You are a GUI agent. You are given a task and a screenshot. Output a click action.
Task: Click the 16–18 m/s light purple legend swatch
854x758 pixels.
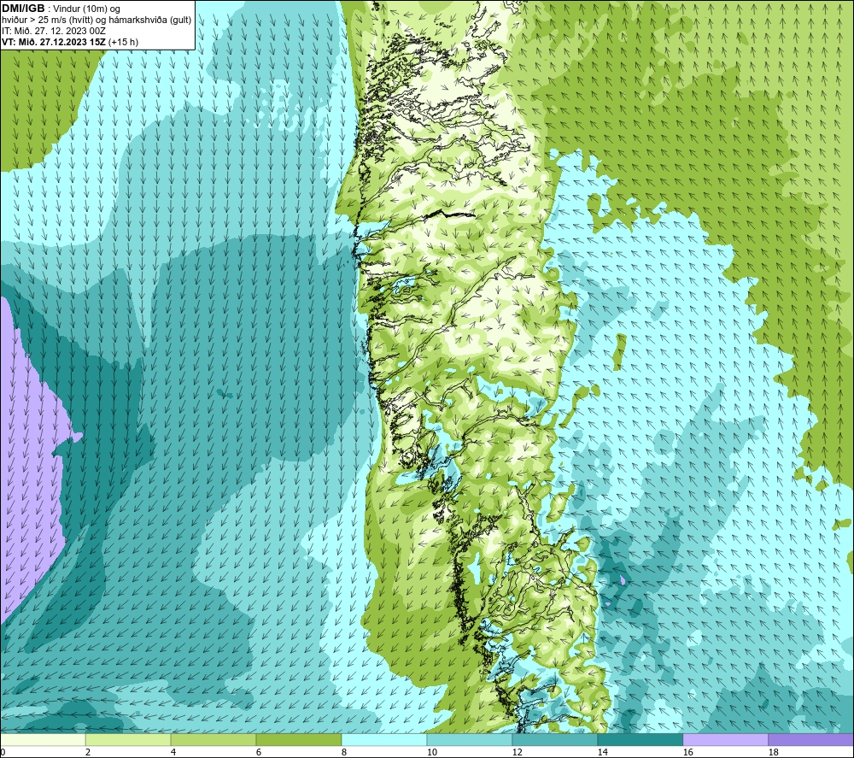(725, 739)
